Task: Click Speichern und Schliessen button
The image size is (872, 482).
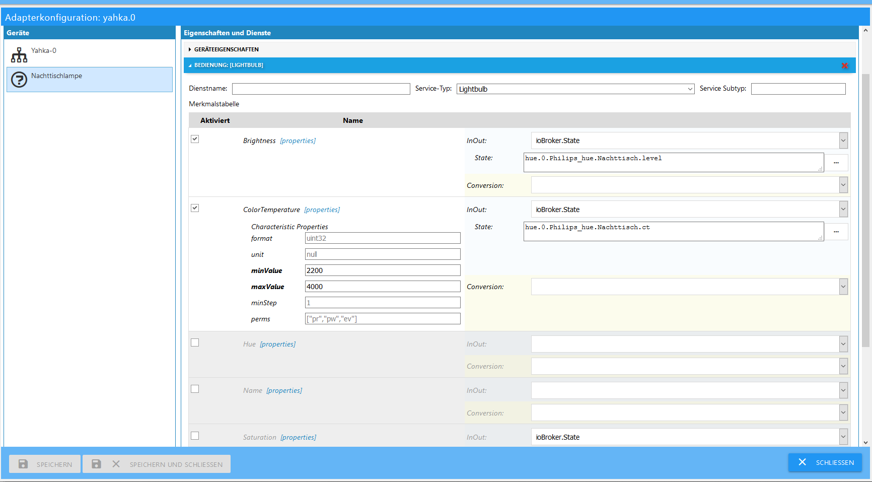Action: click(157, 464)
